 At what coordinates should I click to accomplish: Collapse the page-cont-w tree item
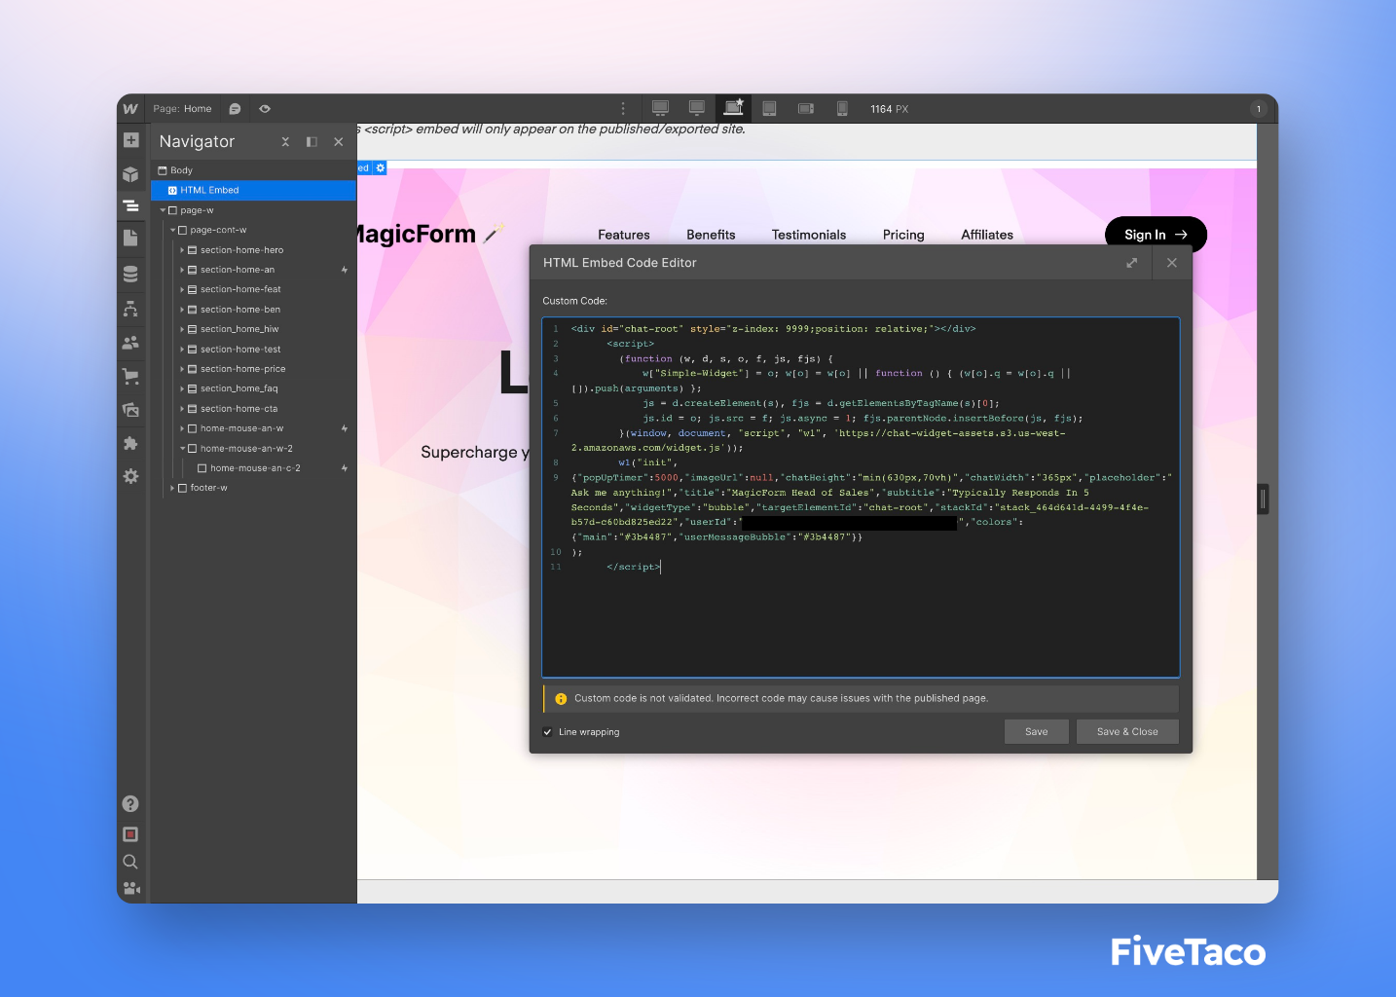click(172, 231)
